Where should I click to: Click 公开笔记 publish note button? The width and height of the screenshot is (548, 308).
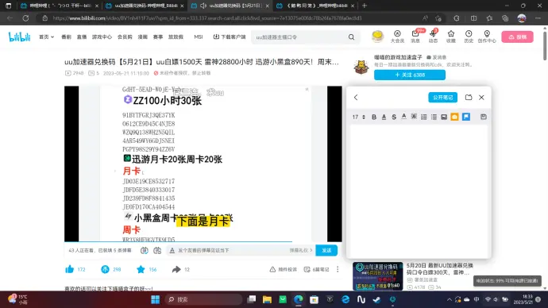(x=443, y=98)
